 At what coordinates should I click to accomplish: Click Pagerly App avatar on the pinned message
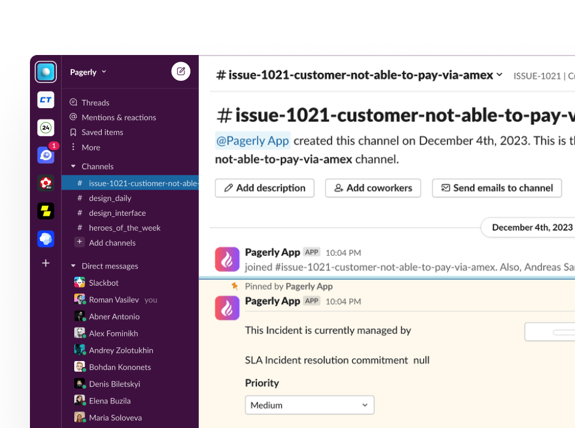(x=228, y=308)
